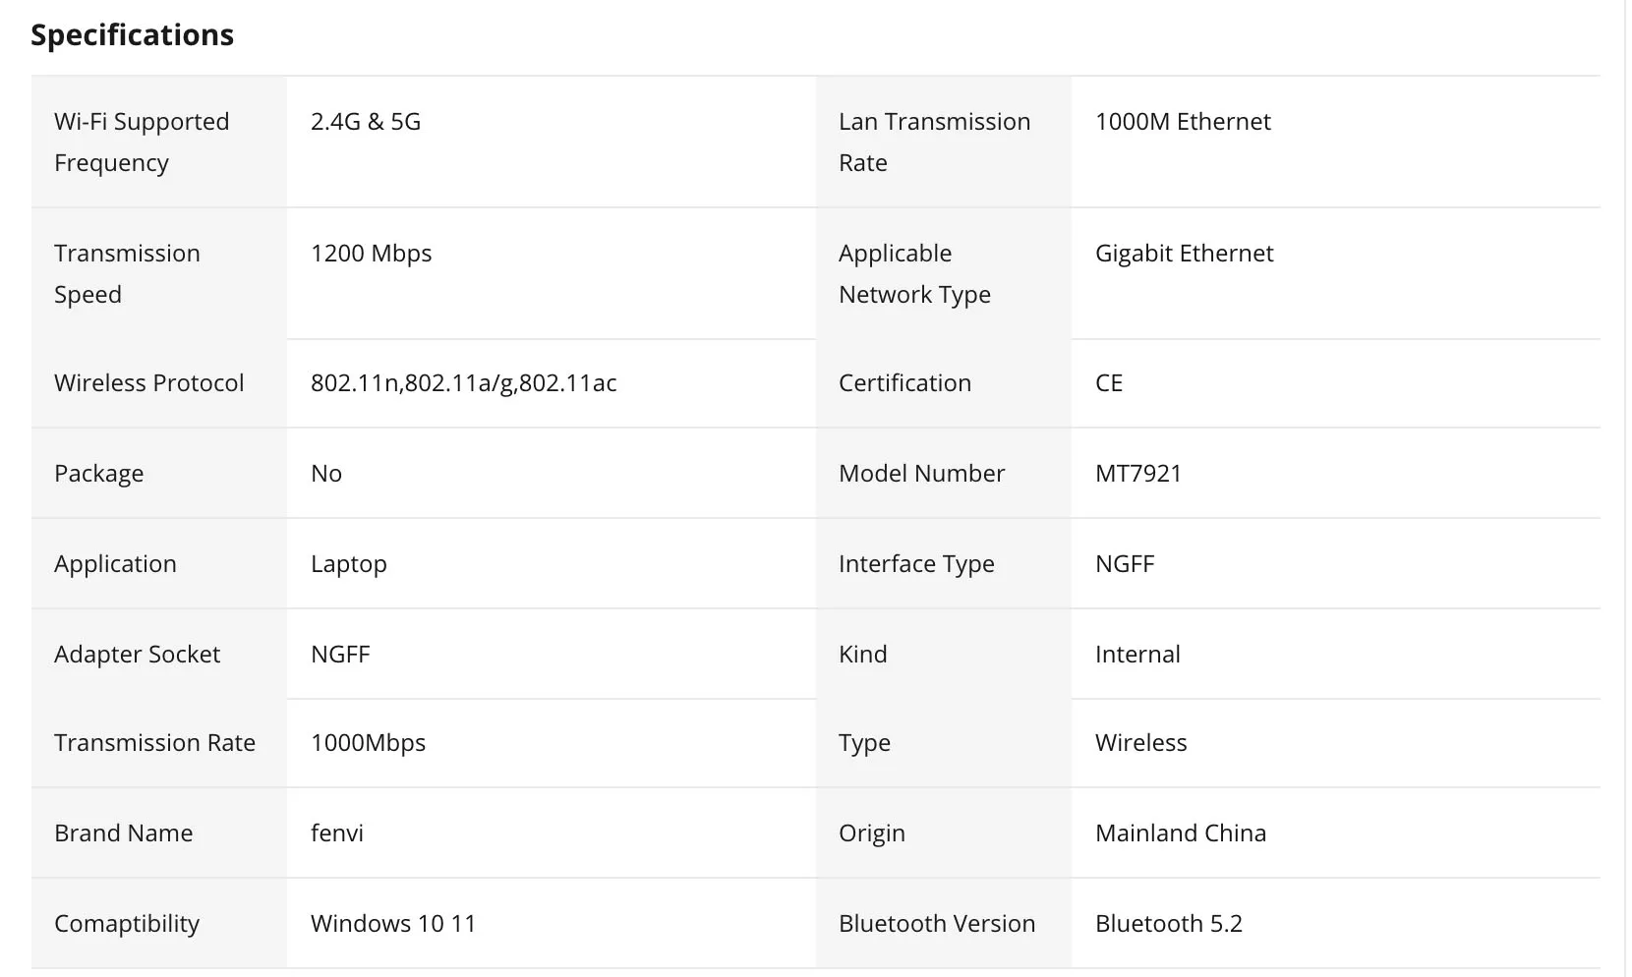Select the 802.11n,802.11a/g,802.11ac protocol text

tap(463, 383)
